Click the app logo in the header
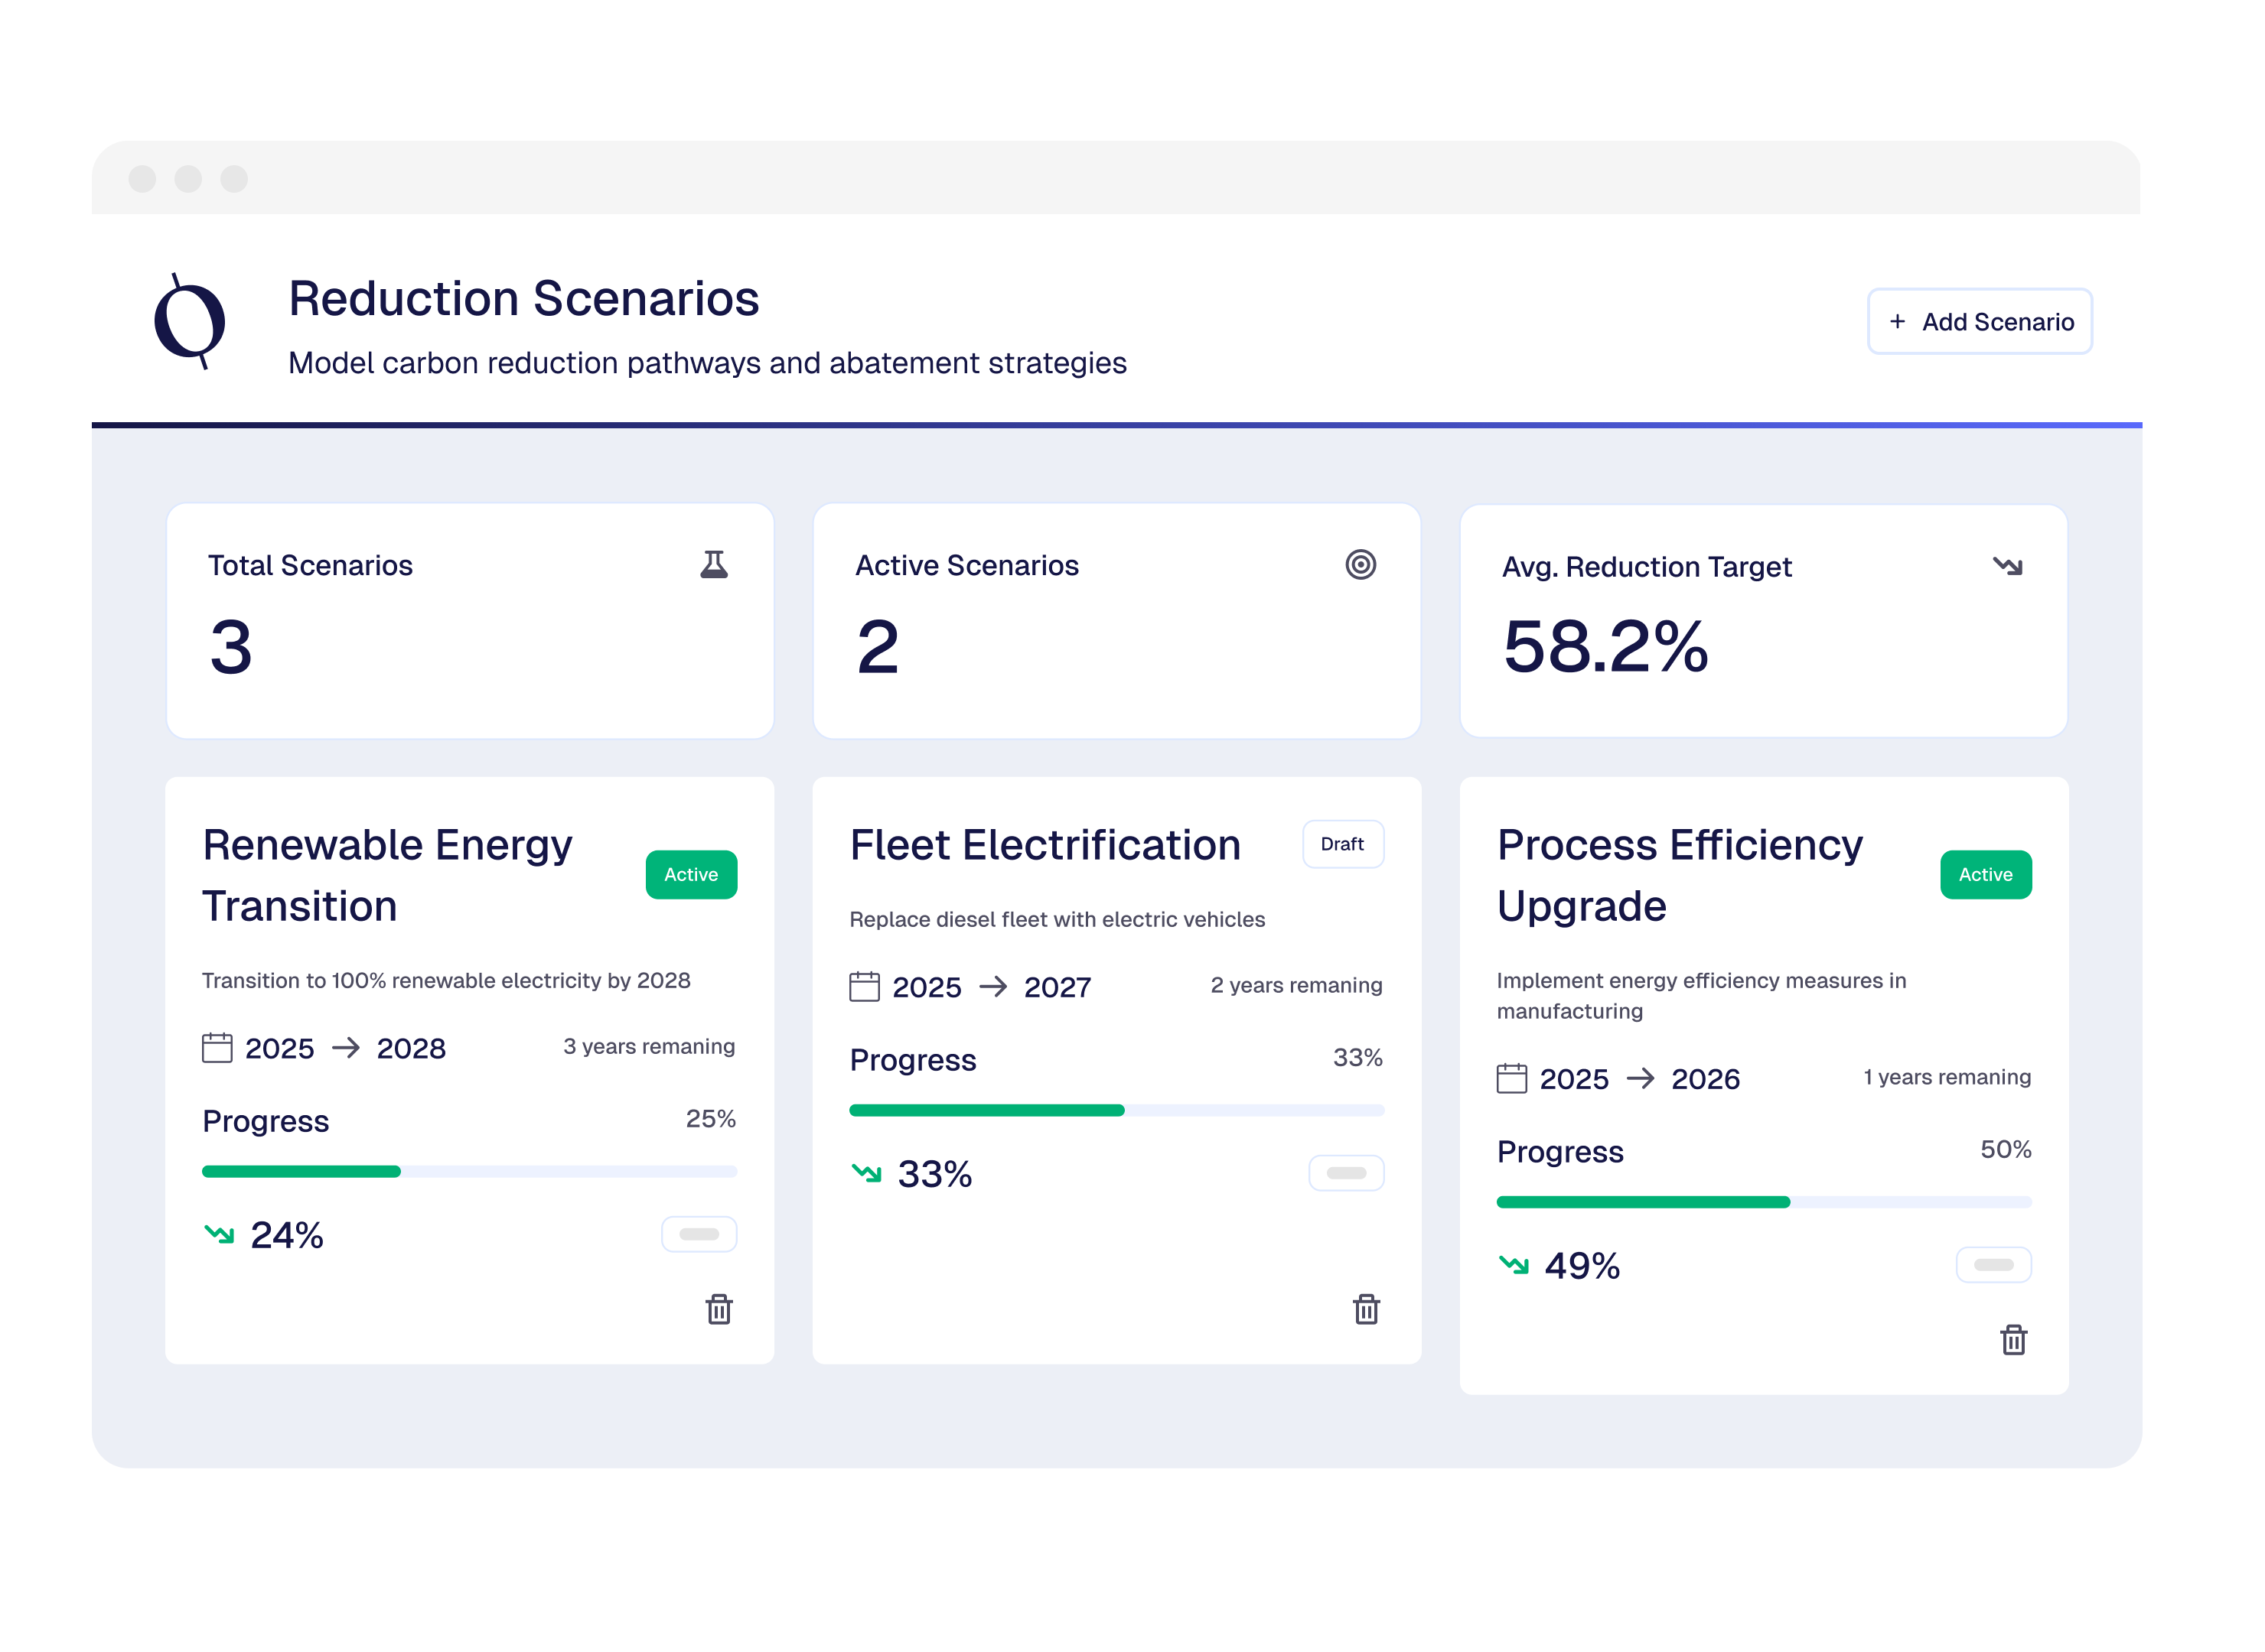The image size is (2265, 1652). click(189, 322)
